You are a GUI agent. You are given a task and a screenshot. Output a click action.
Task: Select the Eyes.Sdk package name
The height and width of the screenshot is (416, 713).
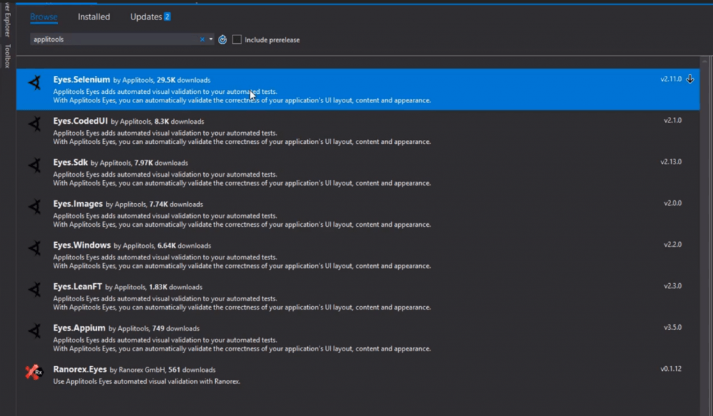[70, 162]
